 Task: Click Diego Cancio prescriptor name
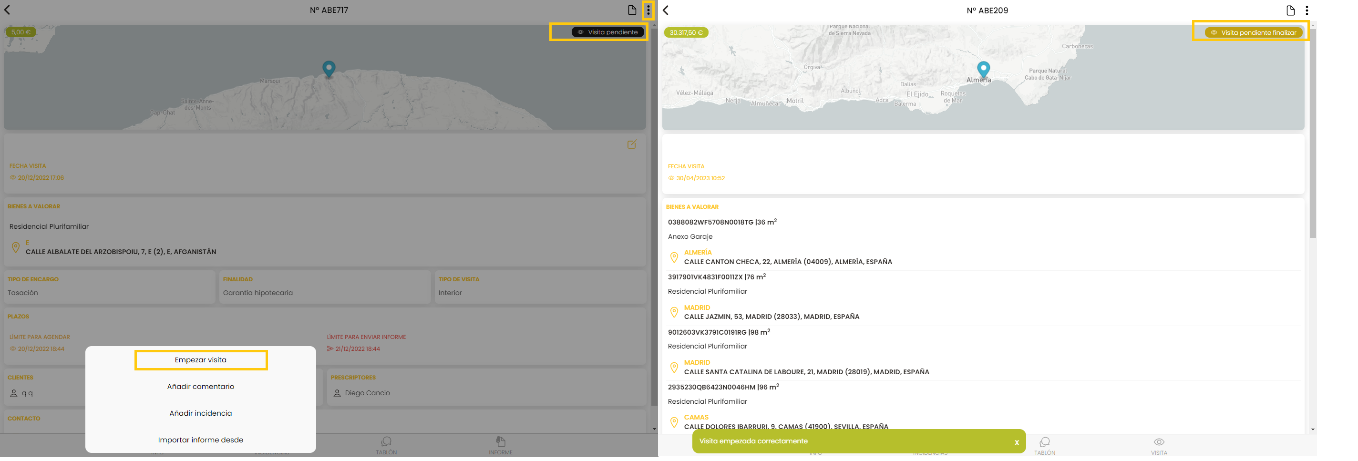(368, 394)
